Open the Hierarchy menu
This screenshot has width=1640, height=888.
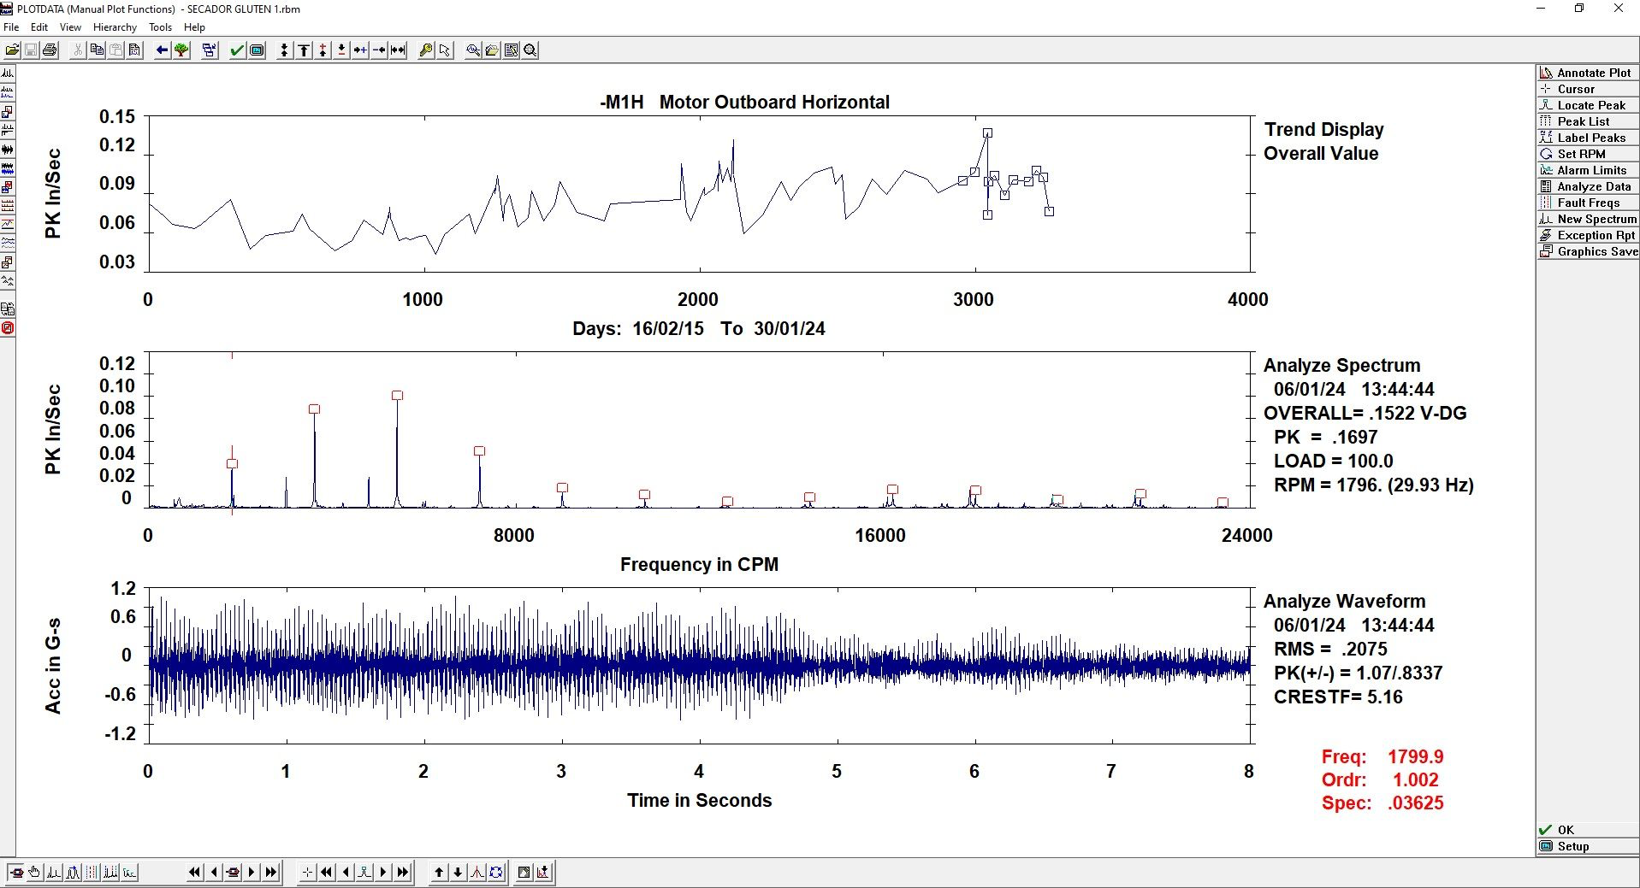(115, 27)
